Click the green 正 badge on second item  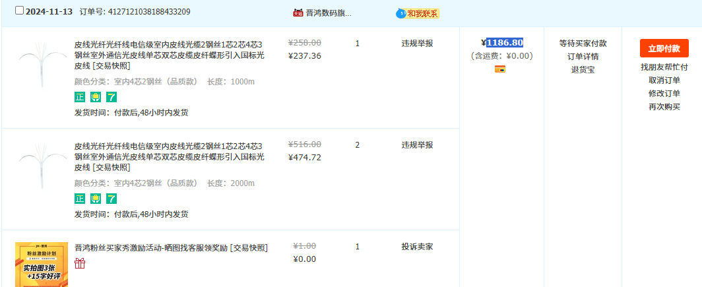click(80, 199)
